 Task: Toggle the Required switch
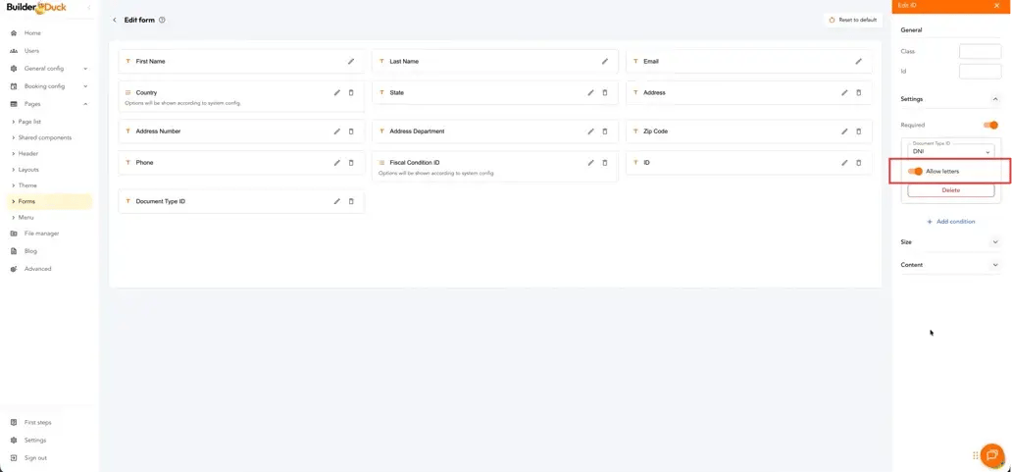[x=990, y=125]
